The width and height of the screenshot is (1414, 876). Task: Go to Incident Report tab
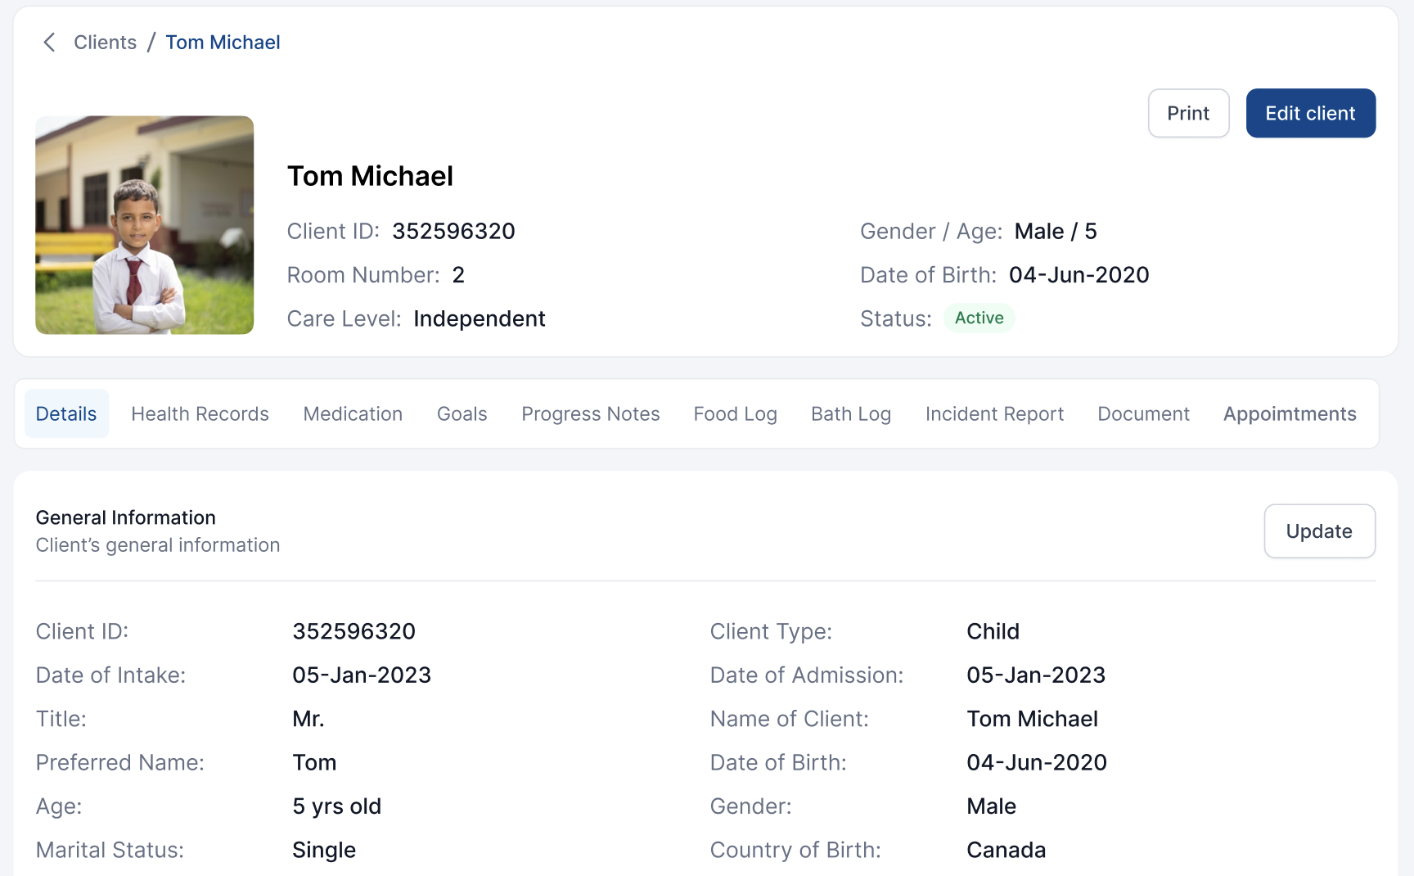[994, 414]
